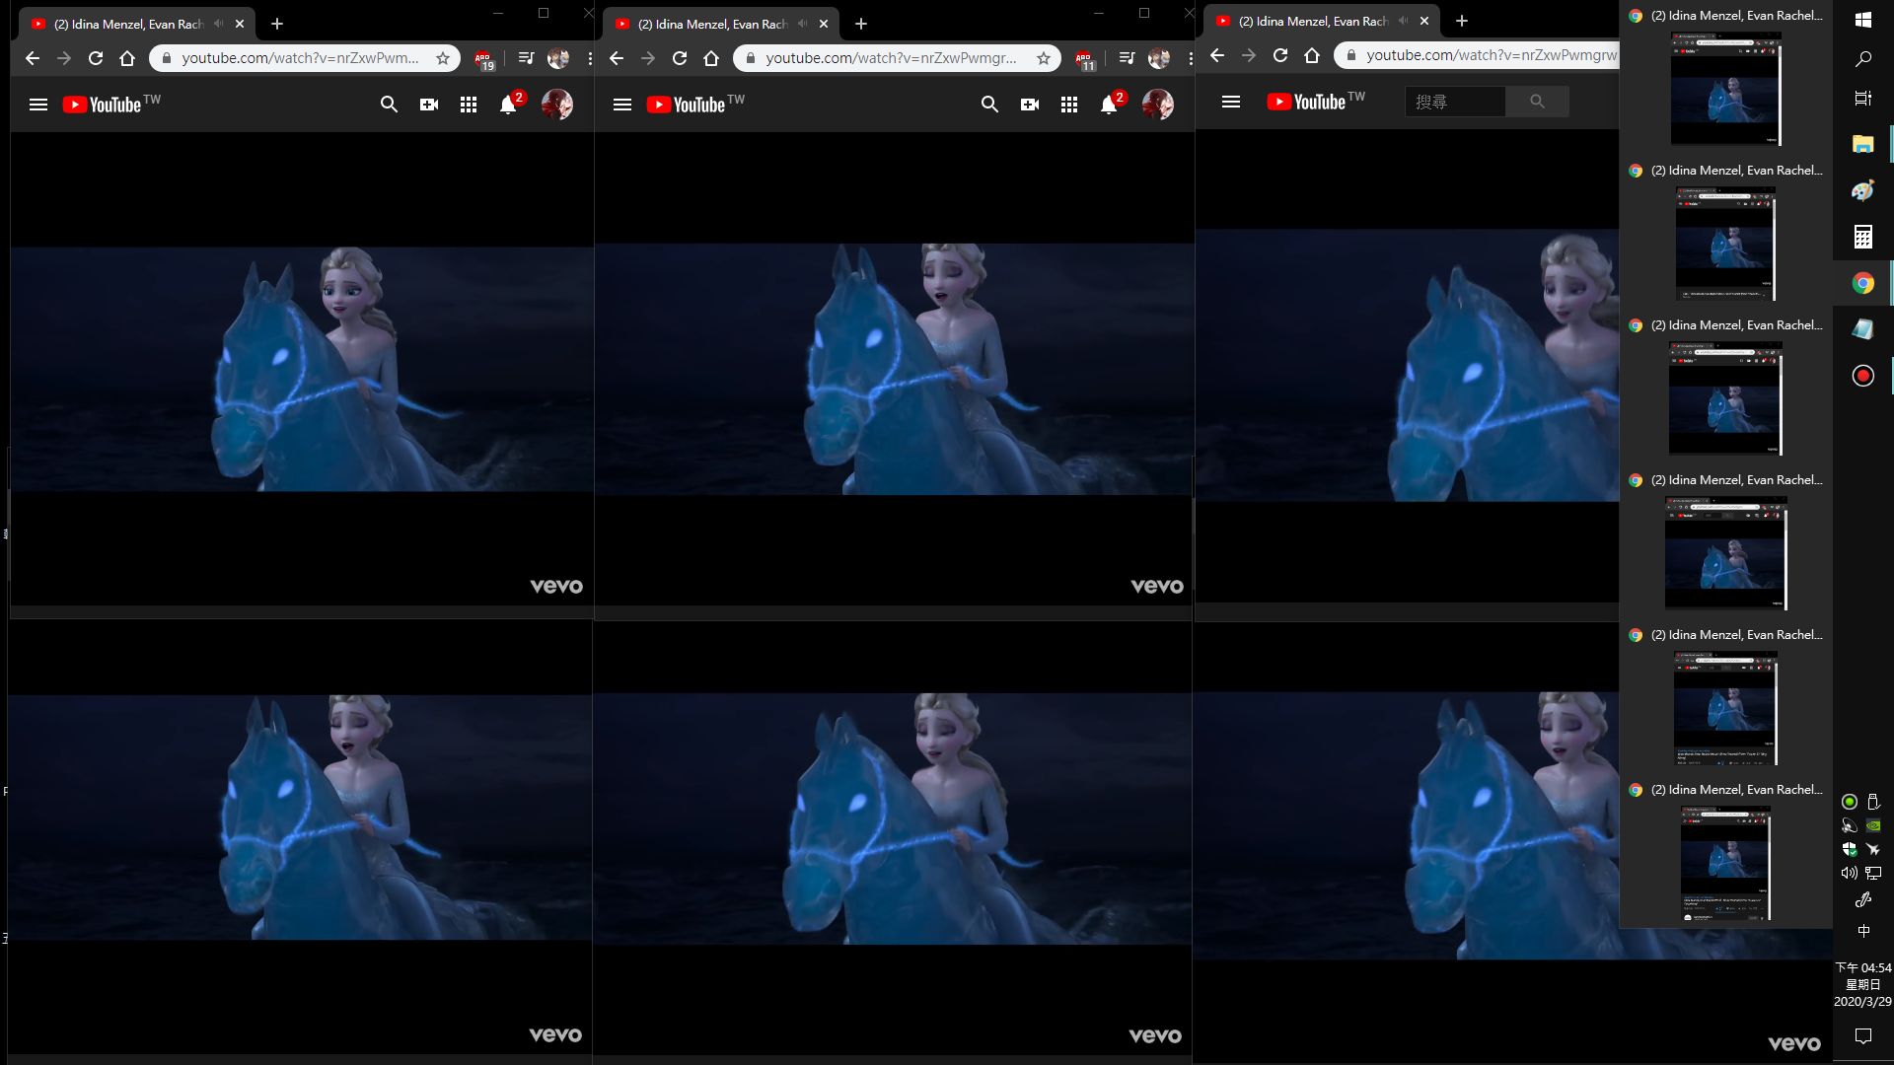
Task: Open new tab in middle Chrome window
Action: (861, 24)
